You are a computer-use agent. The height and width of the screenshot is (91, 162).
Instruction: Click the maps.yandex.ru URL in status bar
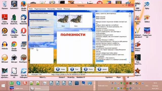click(68, 75)
